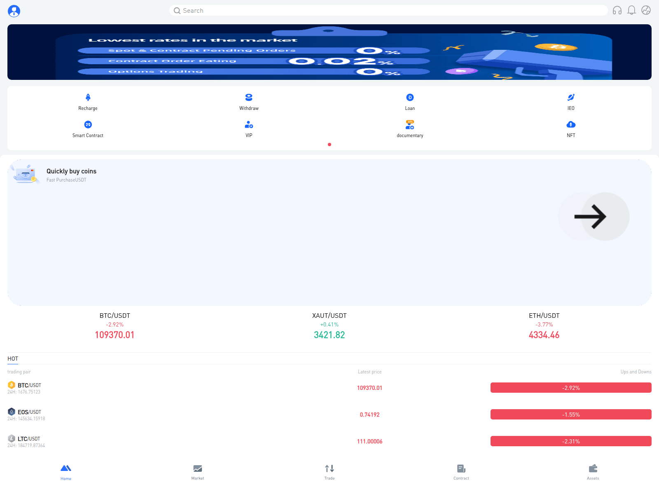Image resolution: width=659 pixels, height=494 pixels.
Task: Open customer support via headset icon
Action: coord(617,10)
